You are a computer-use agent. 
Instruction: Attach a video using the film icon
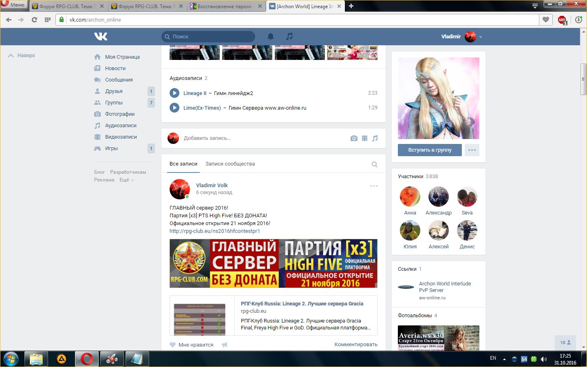pos(364,138)
